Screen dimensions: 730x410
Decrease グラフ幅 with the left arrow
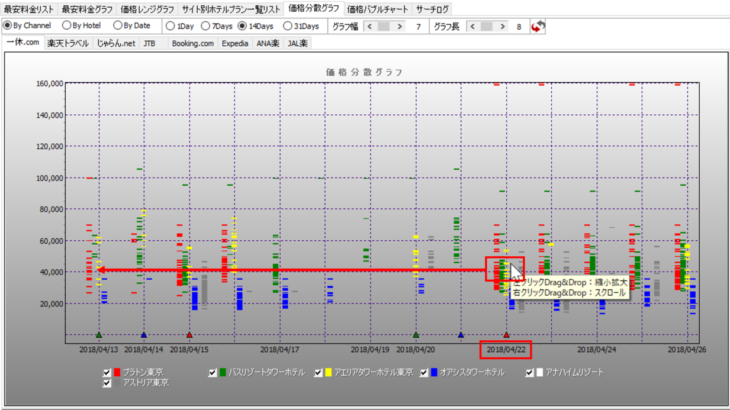coord(370,27)
